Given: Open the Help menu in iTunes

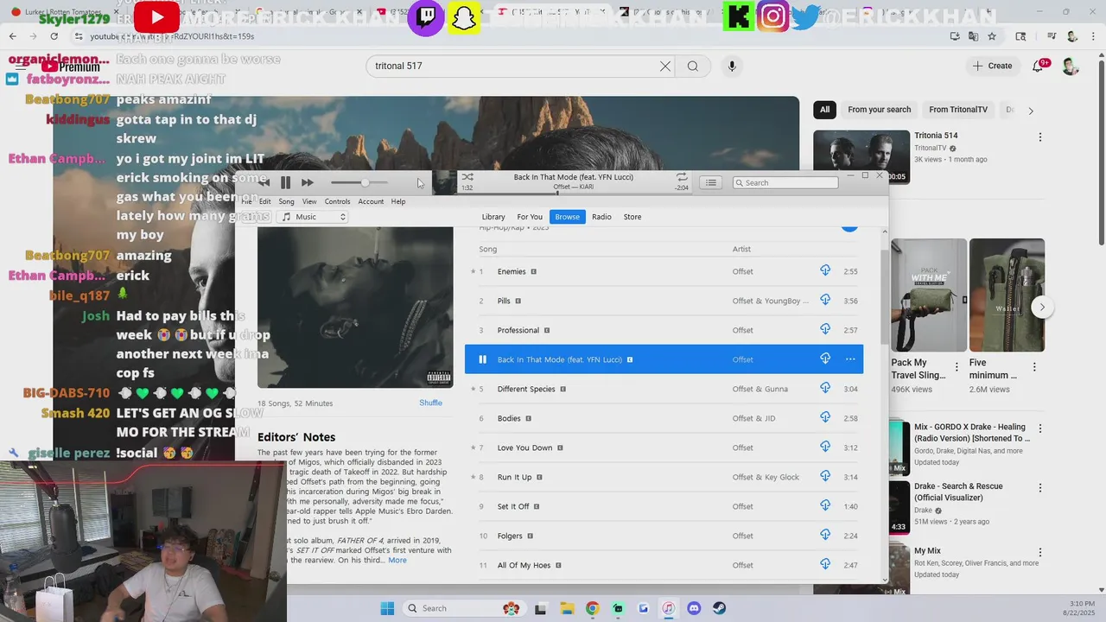Looking at the screenshot, I should tap(397, 201).
